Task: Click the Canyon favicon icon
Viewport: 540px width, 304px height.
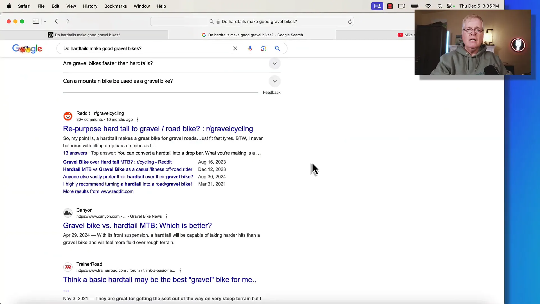Action: tap(68, 213)
